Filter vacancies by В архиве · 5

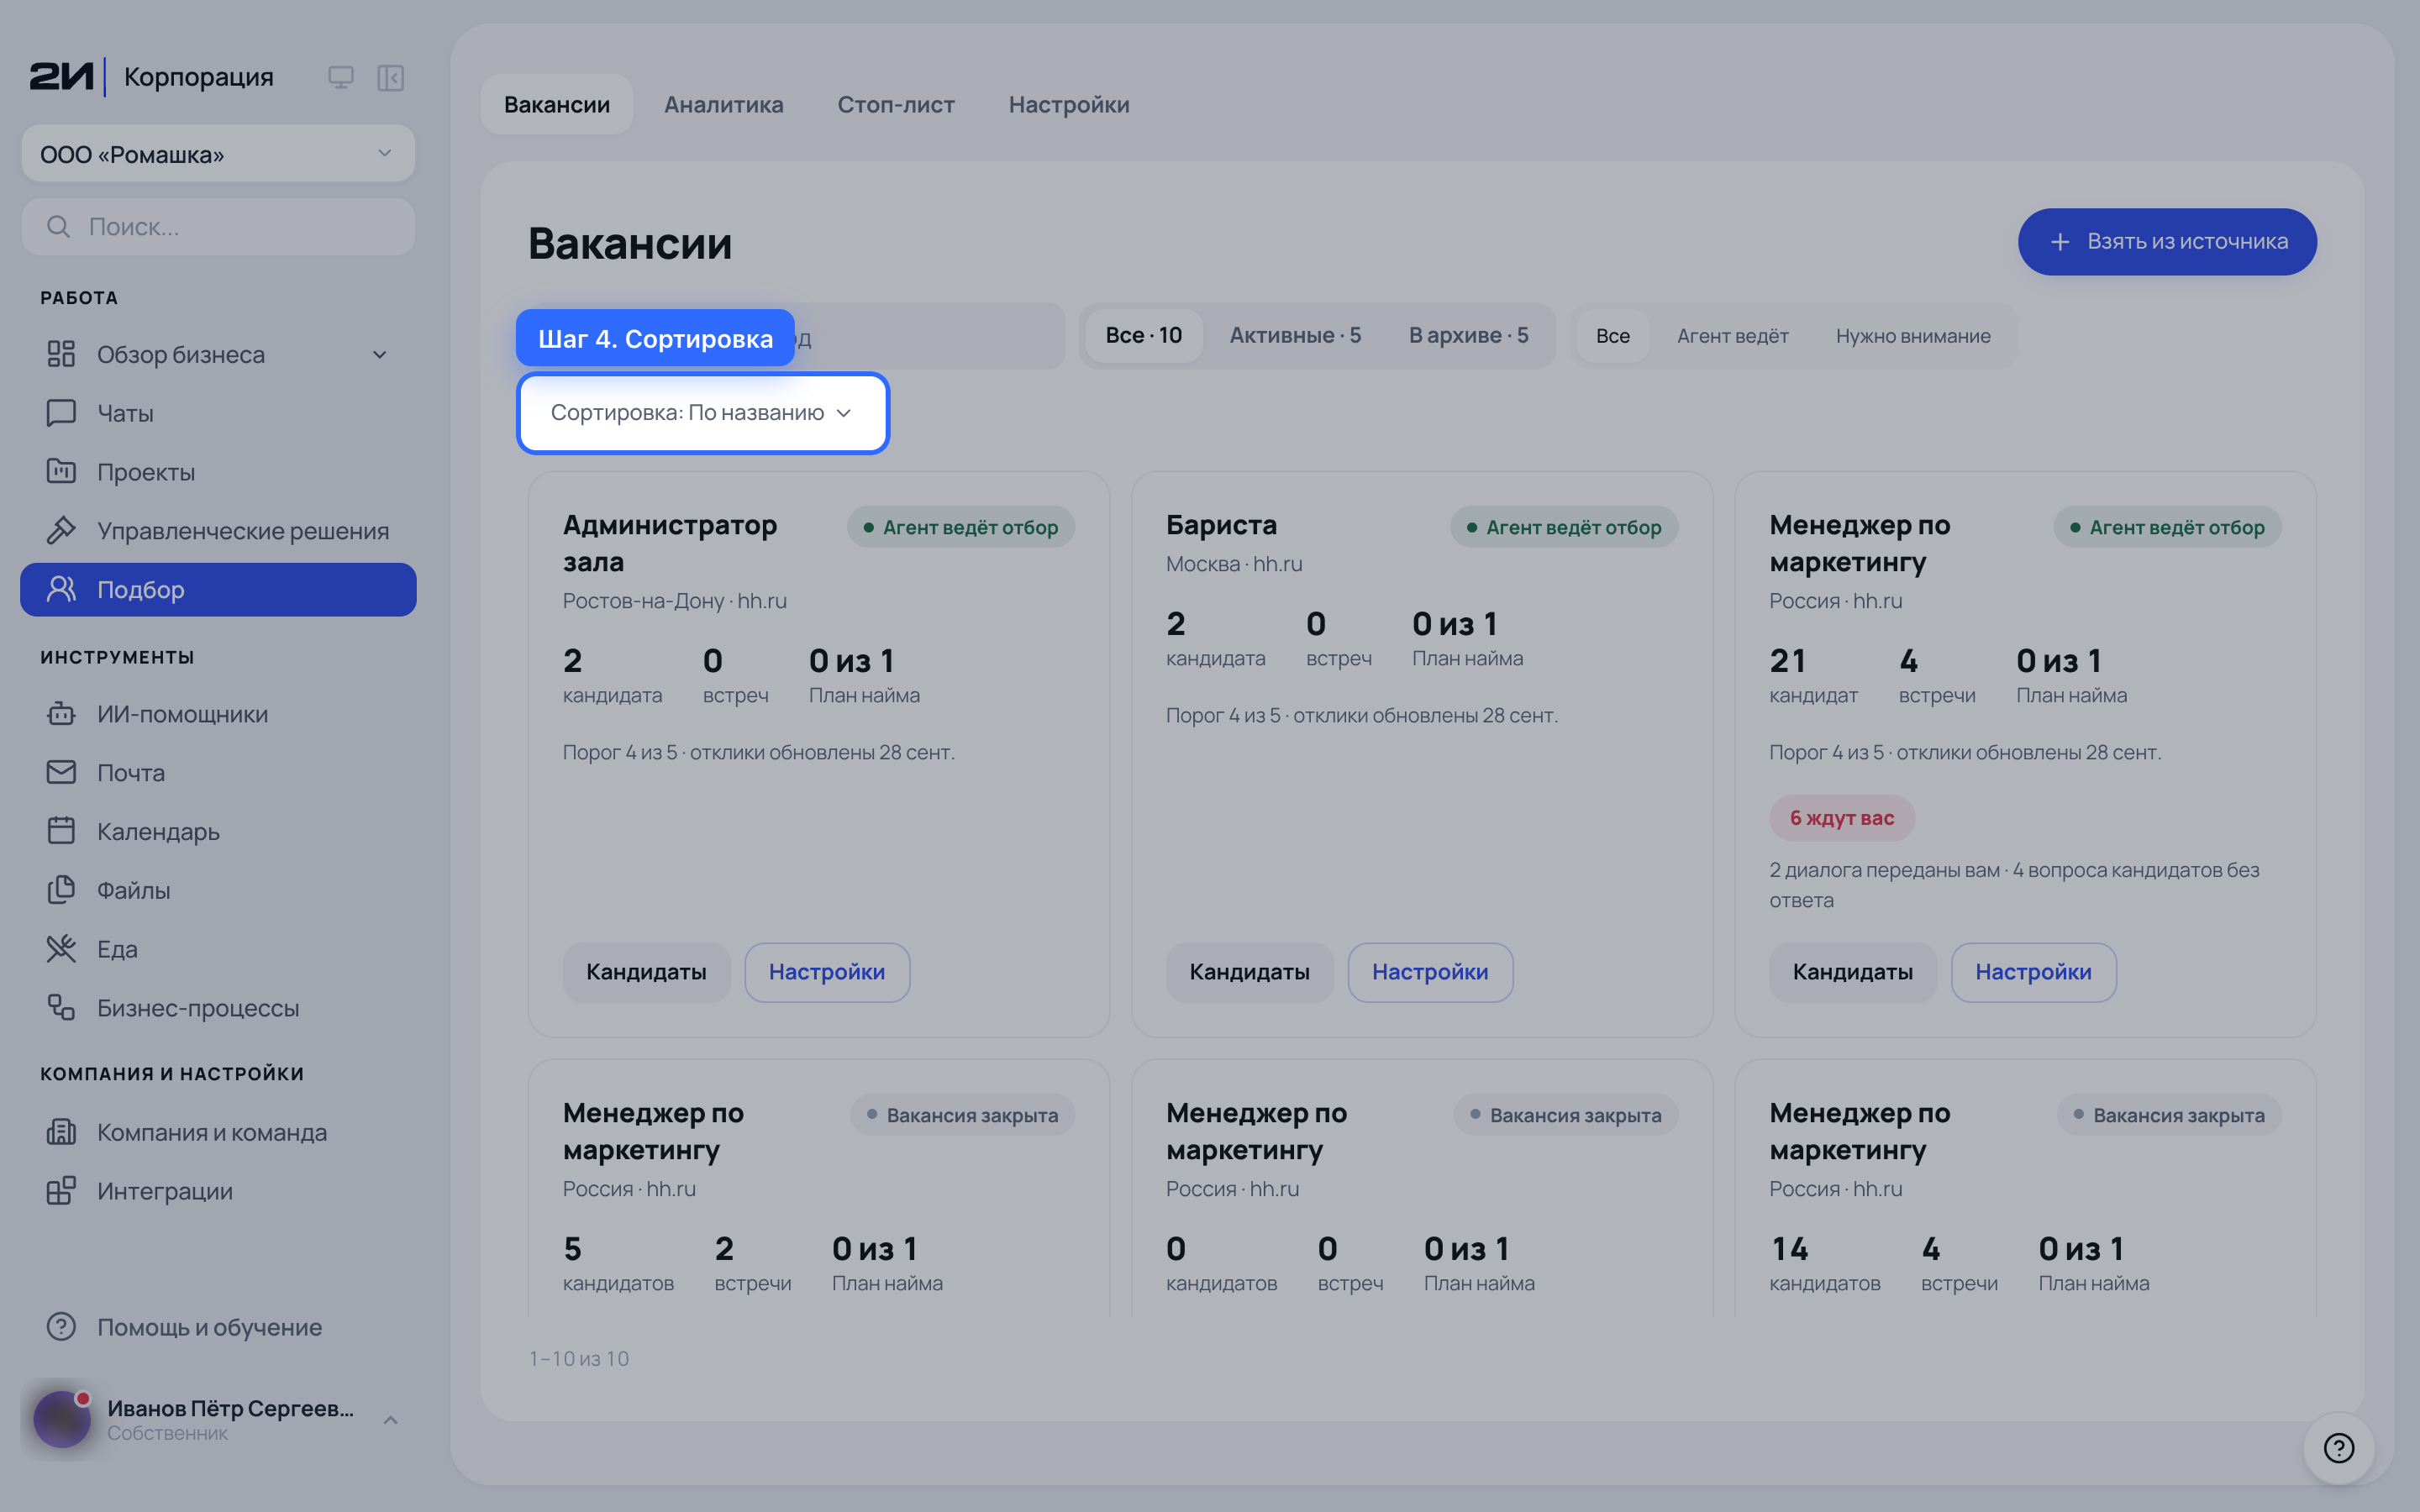[x=1468, y=336]
